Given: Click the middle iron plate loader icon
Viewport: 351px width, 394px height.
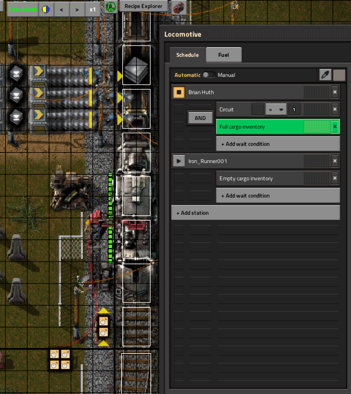Looking at the screenshot, I should [x=16, y=95].
